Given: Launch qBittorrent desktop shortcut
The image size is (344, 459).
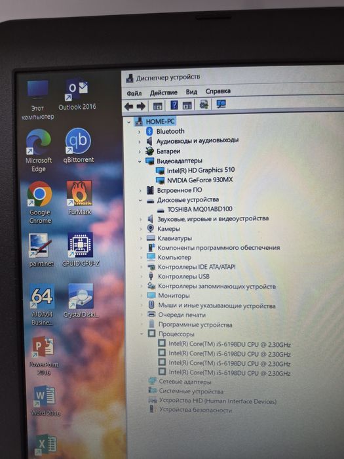Looking at the screenshot, I should tap(79, 146).
